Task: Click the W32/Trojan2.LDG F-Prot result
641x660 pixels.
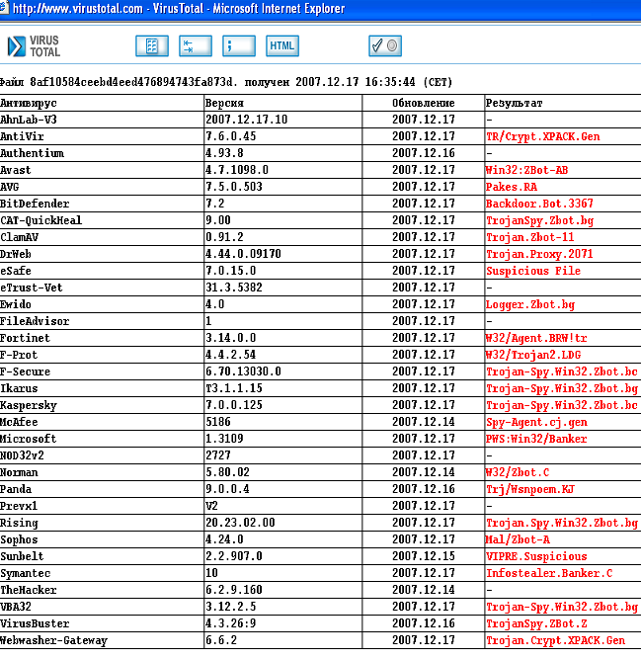Action: (532, 355)
